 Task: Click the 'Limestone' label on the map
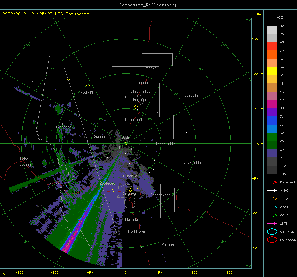tap(62, 127)
